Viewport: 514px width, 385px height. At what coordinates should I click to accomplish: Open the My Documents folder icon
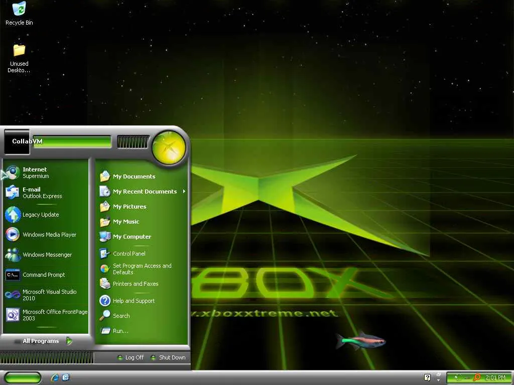[x=105, y=176]
